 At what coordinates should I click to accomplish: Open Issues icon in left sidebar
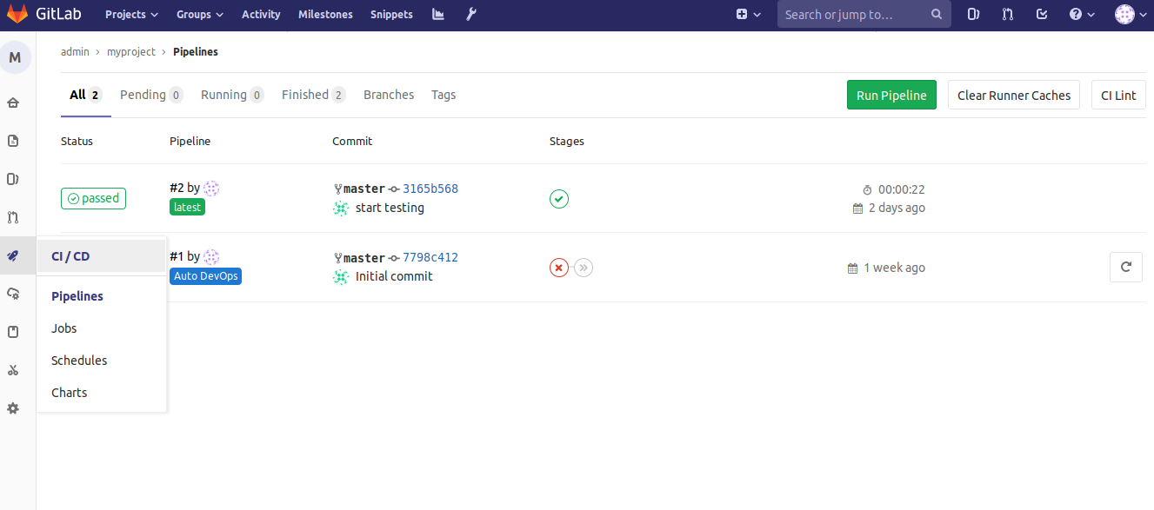(x=13, y=179)
